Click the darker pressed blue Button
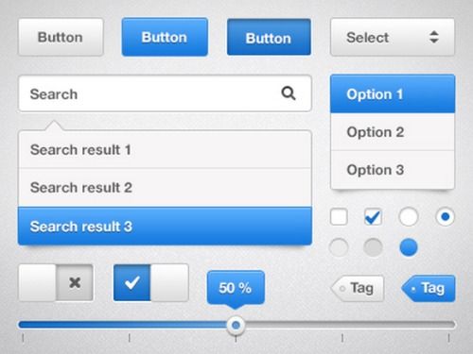Image resolution: width=473 pixels, height=354 pixels. 269,37
